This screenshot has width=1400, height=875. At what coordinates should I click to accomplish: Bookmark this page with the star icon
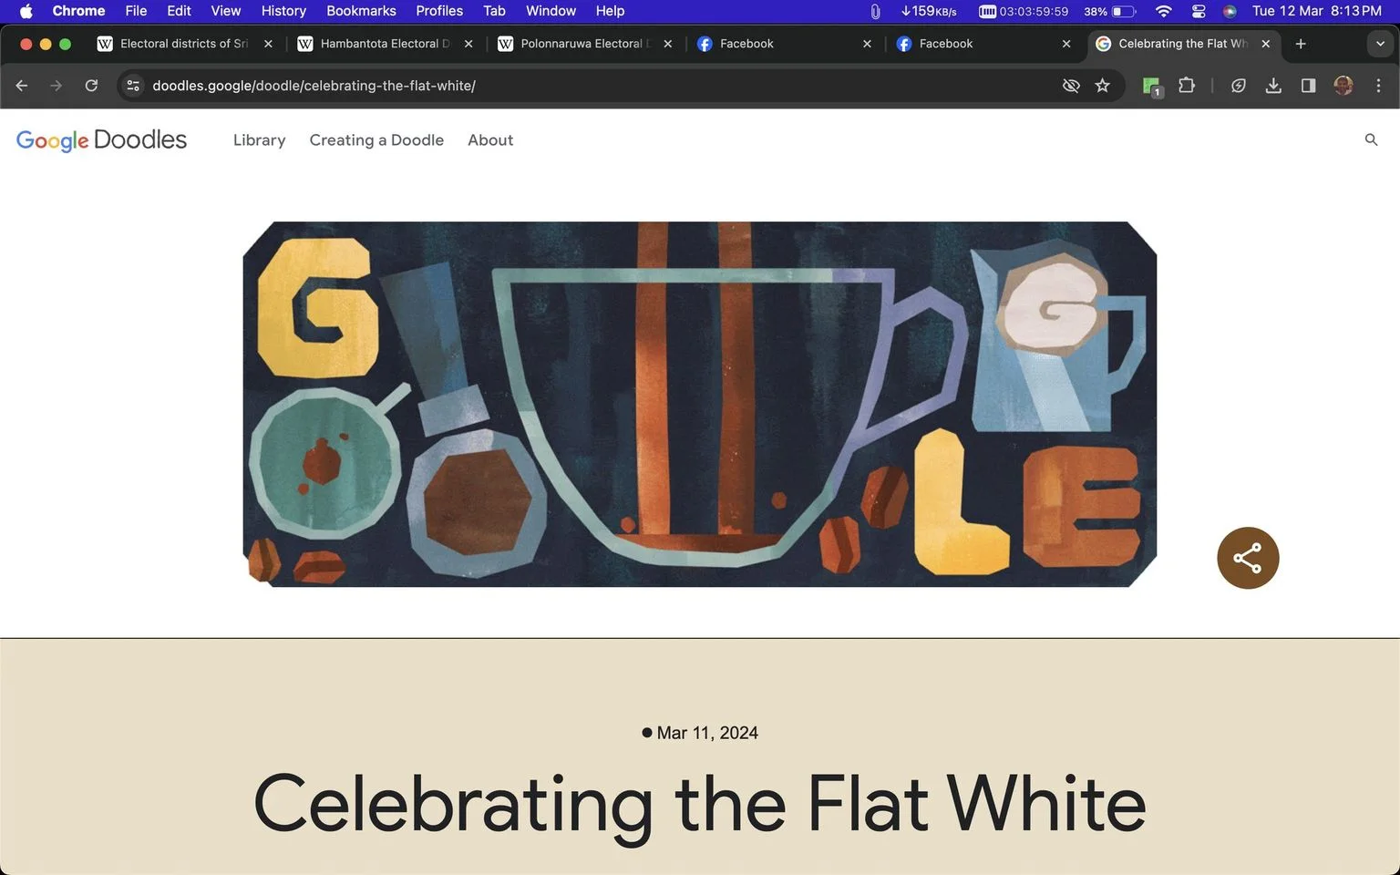coord(1103,86)
